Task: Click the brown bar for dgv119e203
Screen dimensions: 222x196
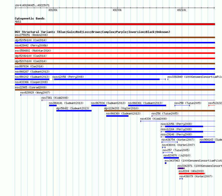Action: click(160, 111)
